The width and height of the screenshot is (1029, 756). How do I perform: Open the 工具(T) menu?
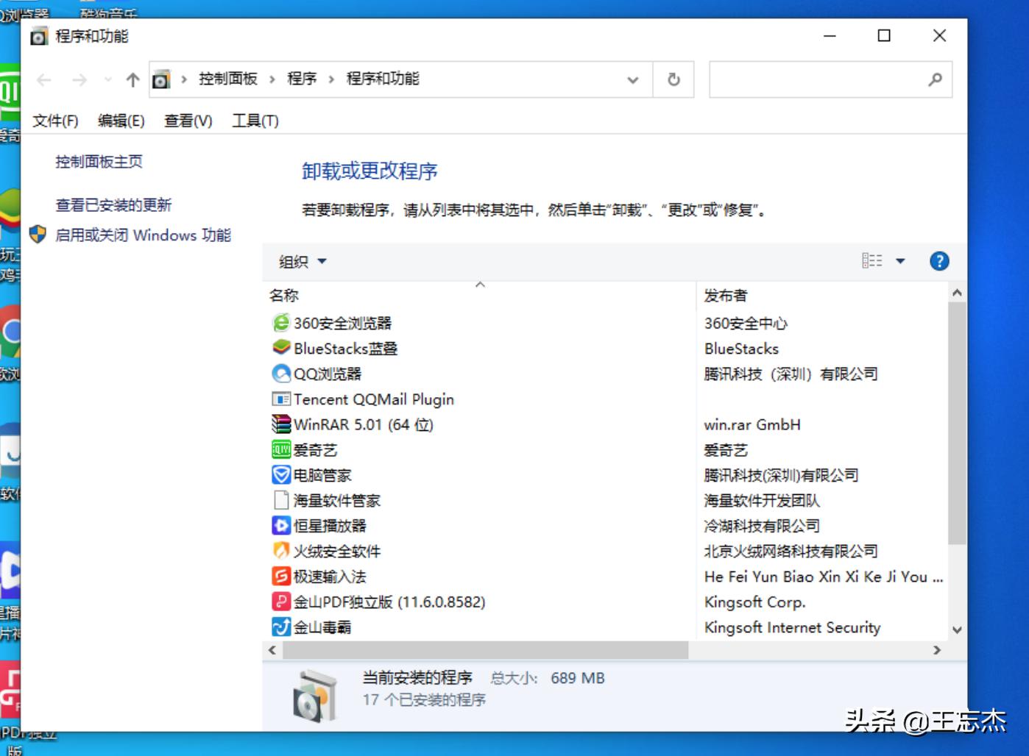coord(255,121)
